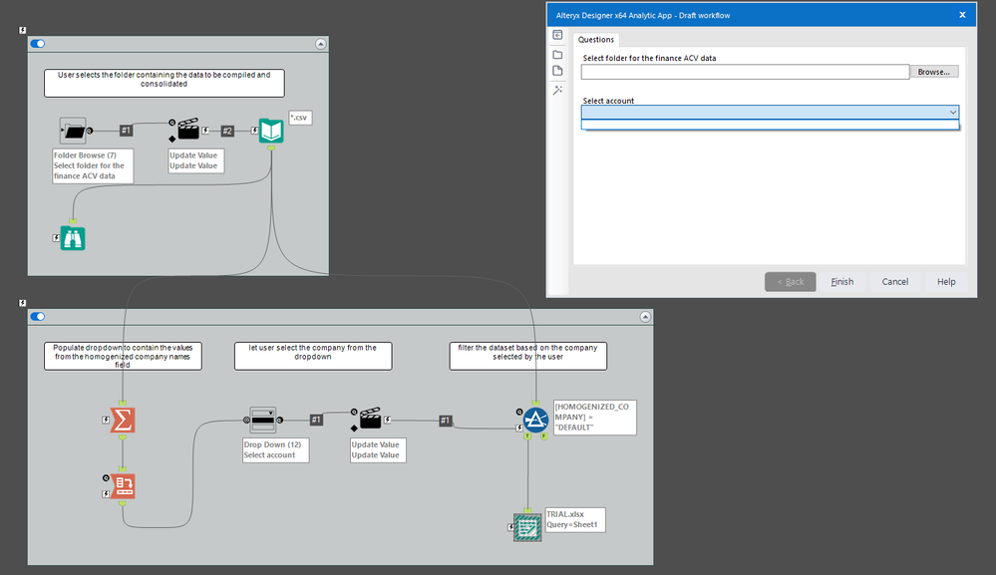This screenshot has height=575, width=996.
Task: Switch to the Questions tab
Action: [x=596, y=39]
